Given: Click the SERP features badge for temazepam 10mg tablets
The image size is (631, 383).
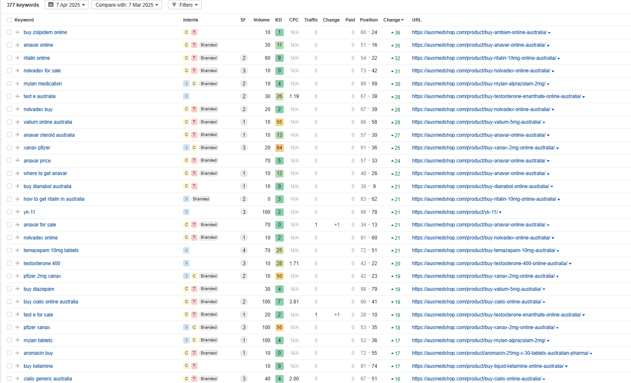Looking at the screenshot, I should [244, 250].
